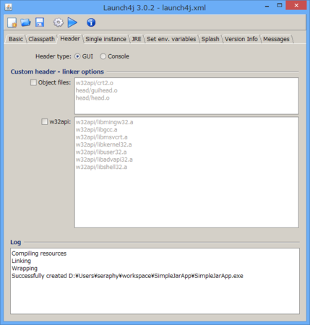Screen dimensions: 310x325
Task: Click the head/head.o entry
Action: [x=92, y=98]
